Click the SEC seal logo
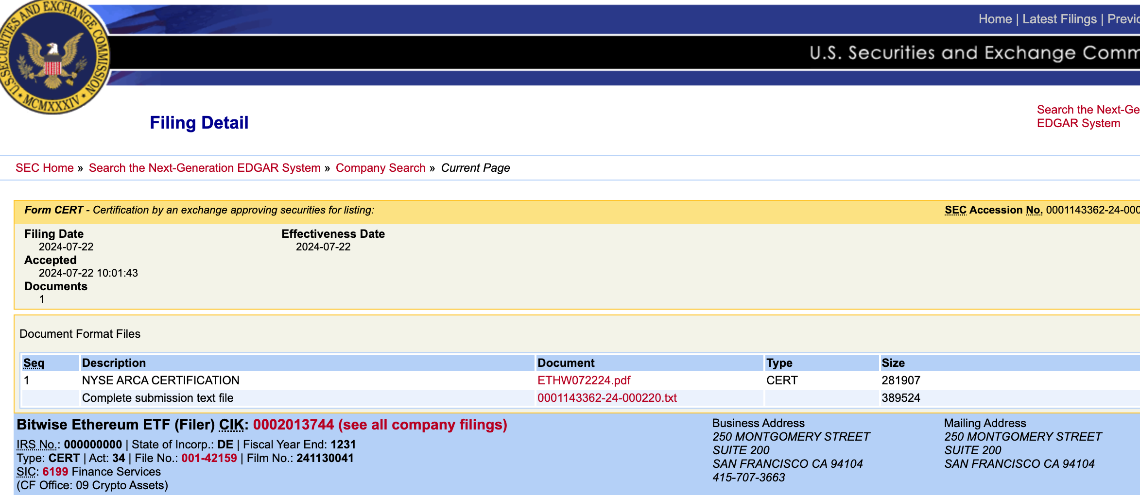 [52, 56]
